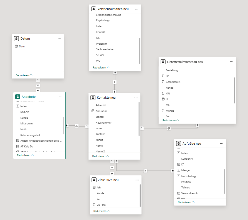Select the Gesamtpreis field in Lieferterminvorschau
The image size is (248, 220).
[173, 82]
